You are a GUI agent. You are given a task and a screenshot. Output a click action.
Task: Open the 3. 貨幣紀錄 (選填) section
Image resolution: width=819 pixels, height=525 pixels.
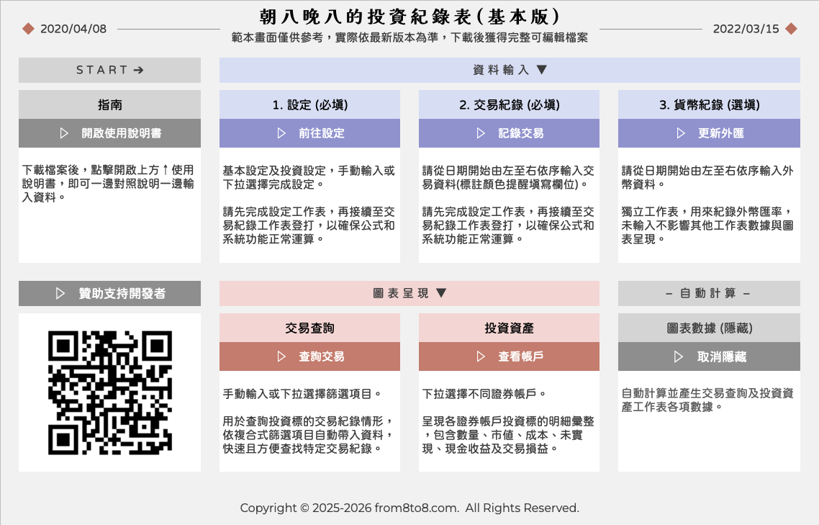709,104
